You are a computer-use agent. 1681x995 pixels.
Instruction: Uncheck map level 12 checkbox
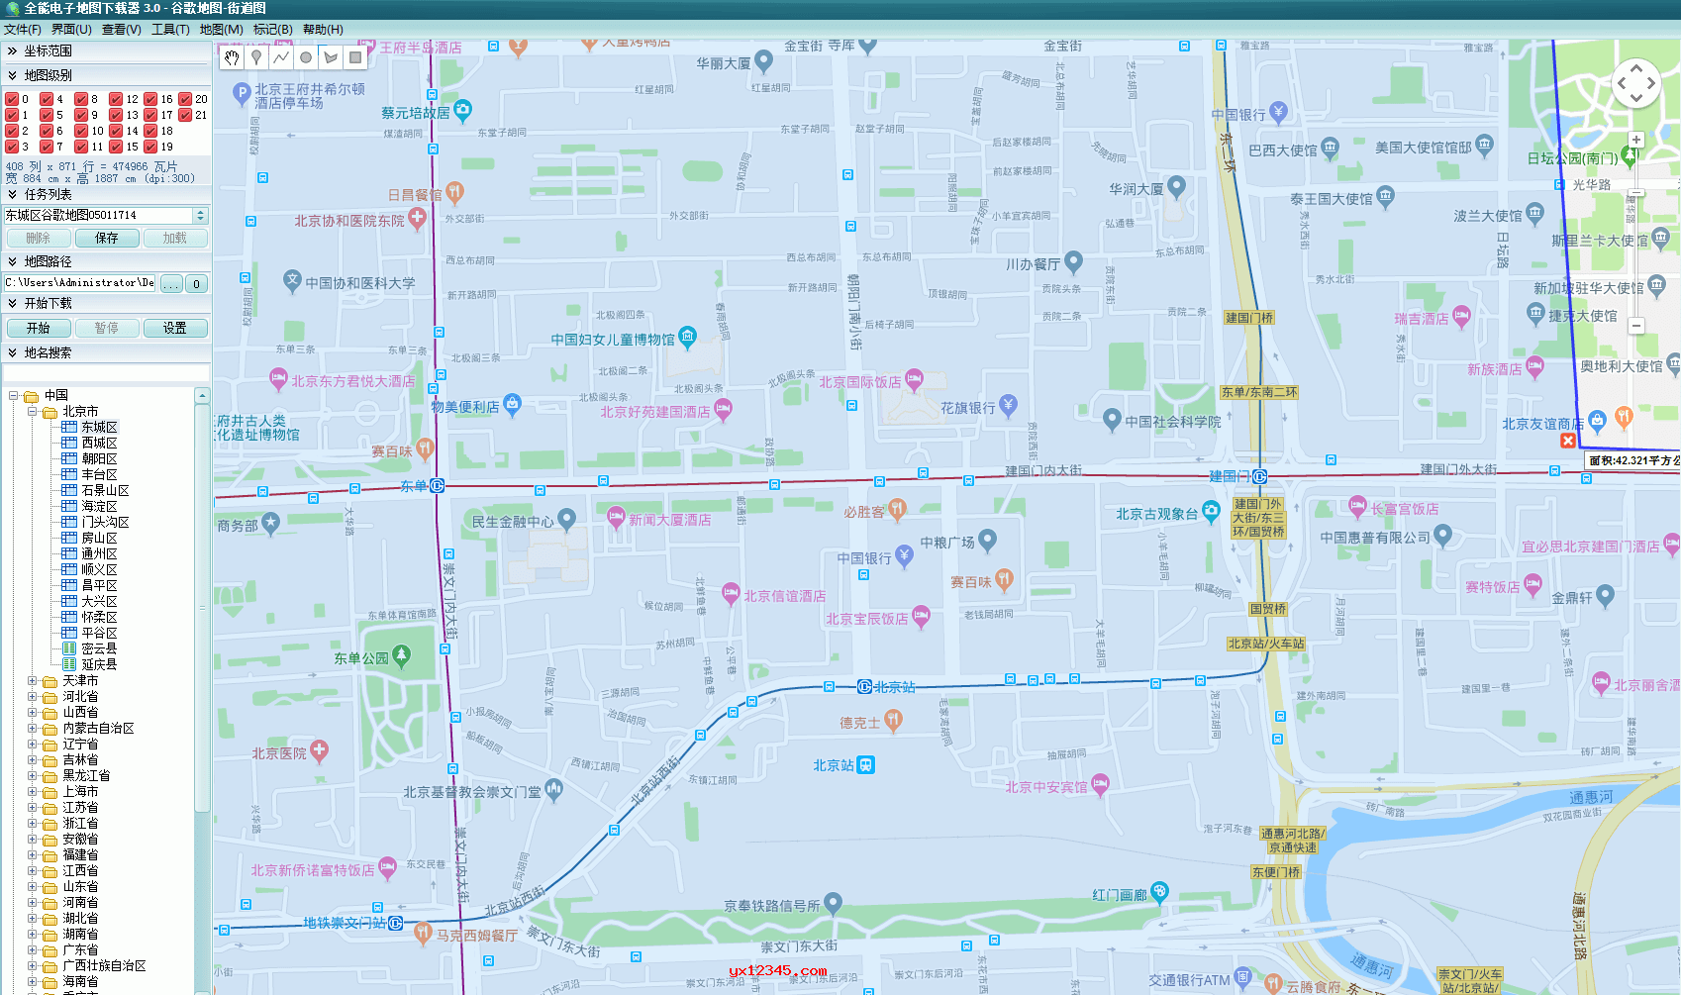116,99
